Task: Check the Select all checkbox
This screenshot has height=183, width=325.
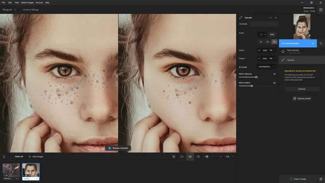Action: tap(12, 157)
